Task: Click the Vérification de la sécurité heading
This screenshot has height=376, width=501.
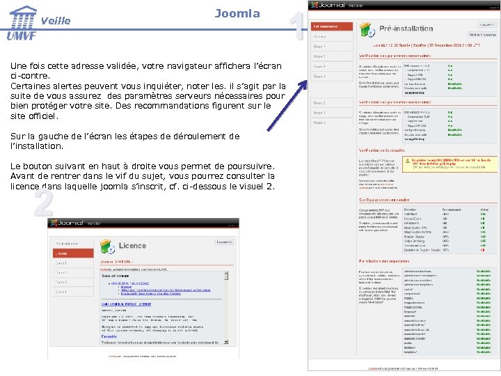Action: (x=382, y=150)
